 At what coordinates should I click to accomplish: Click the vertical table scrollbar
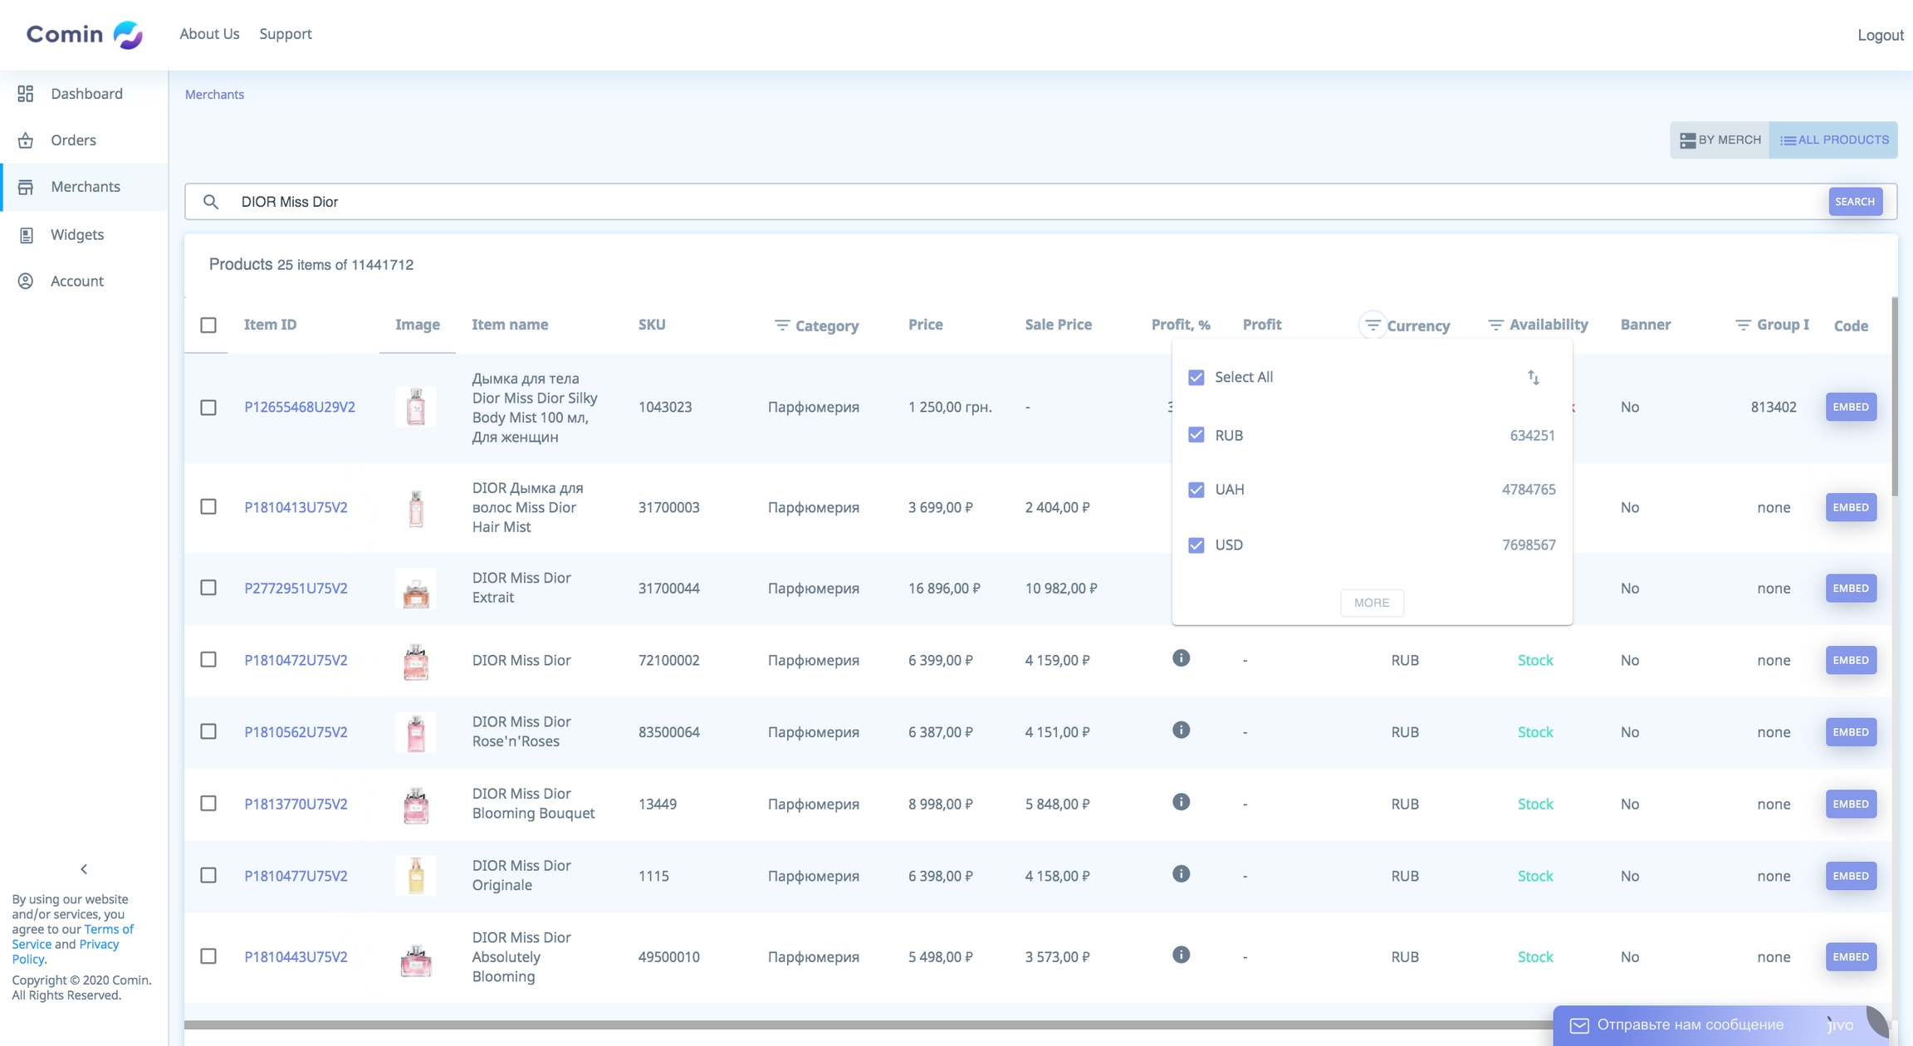point(1895,395)
